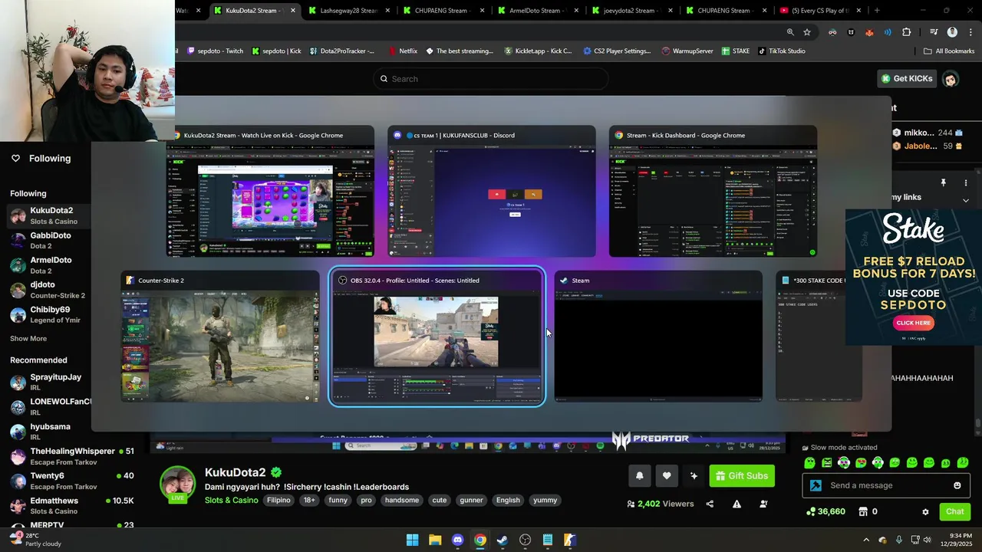The image size is (982, 552).
Task: Open the three-dot chat options menu
Action: click(x=966, y=182)
